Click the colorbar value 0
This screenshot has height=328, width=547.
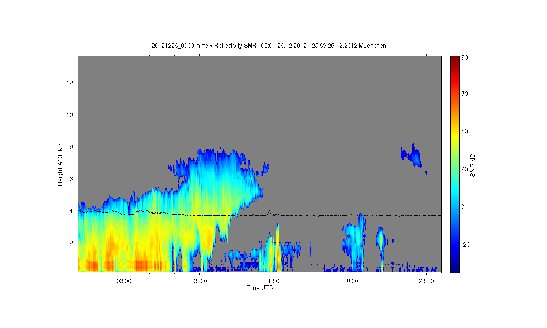click(x=463, y=207)
